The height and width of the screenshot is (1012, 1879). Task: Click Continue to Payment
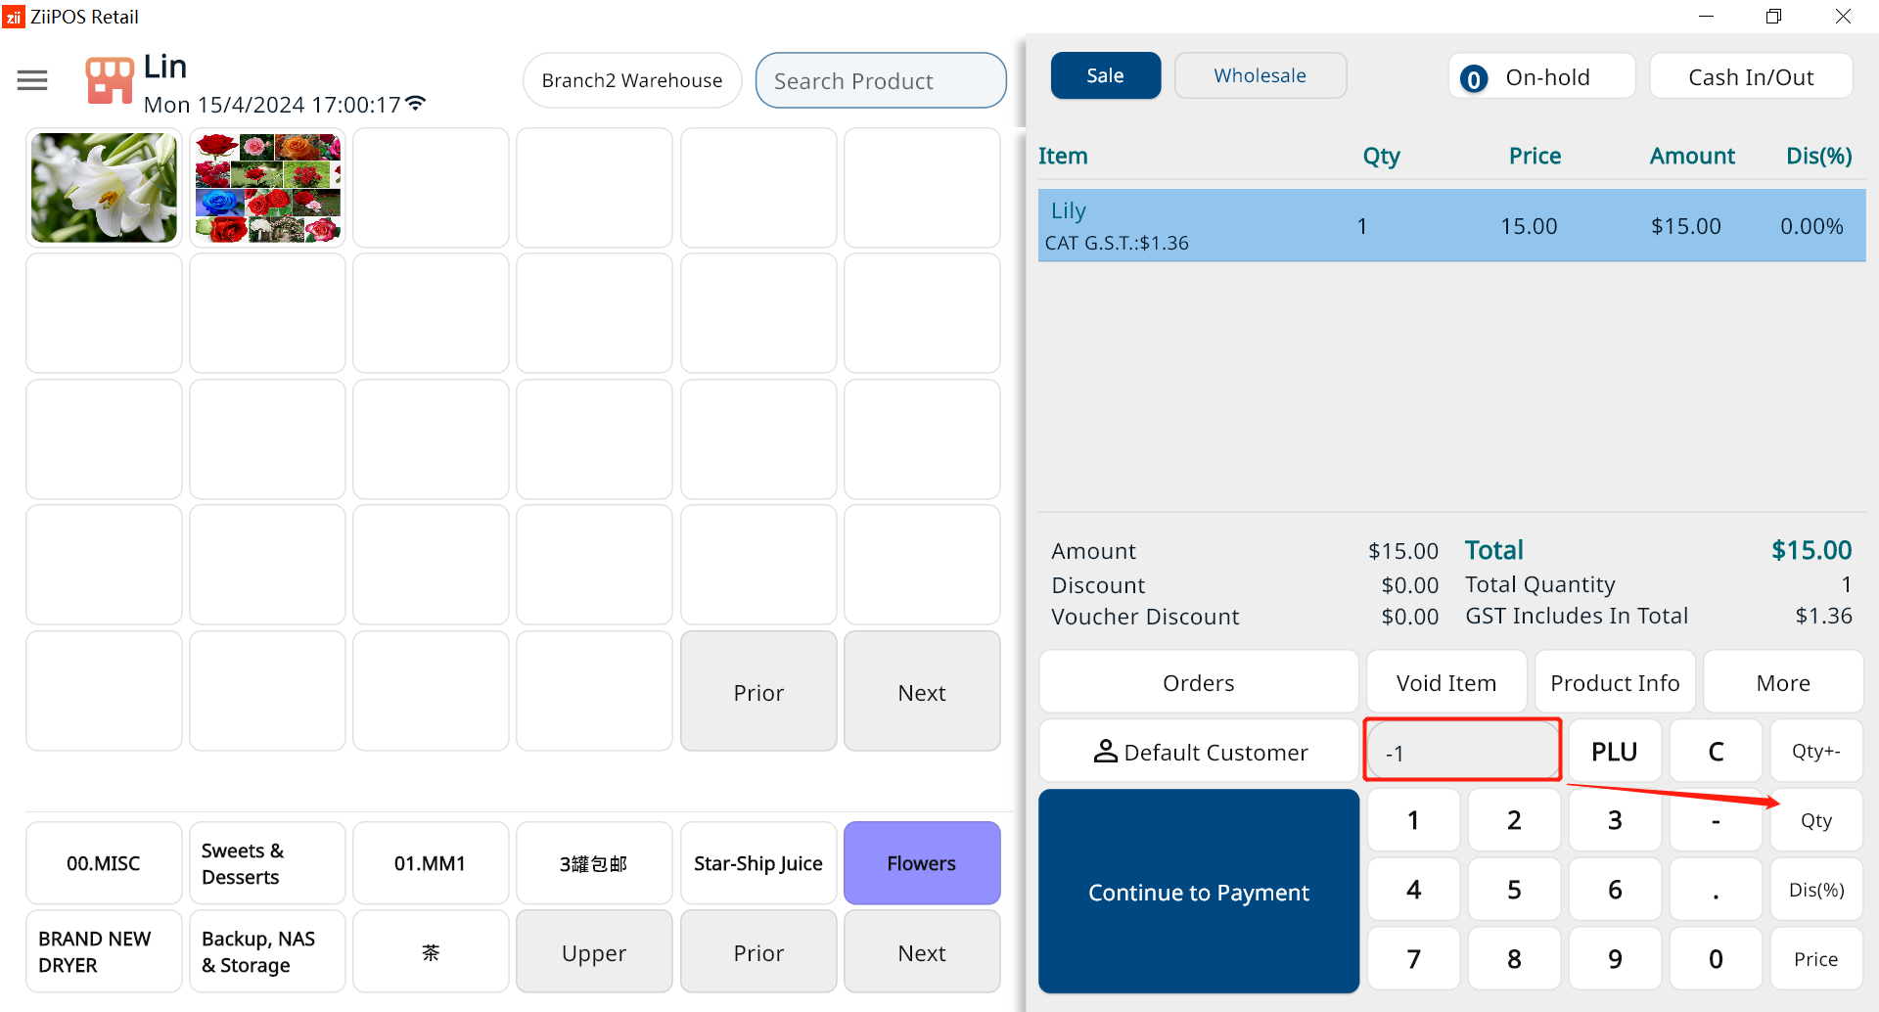pyautogui.click(x=1199, y=892)
